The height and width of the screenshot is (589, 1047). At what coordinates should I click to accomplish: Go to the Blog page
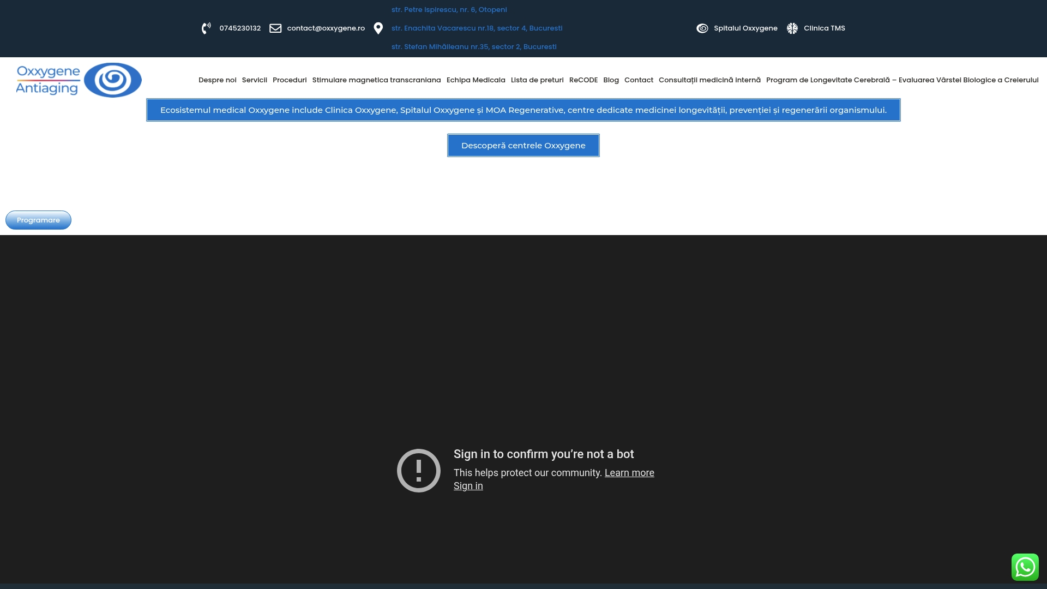[x=611, y=80]
